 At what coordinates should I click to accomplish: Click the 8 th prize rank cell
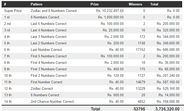pyautogui.click(x=7, y=63)
